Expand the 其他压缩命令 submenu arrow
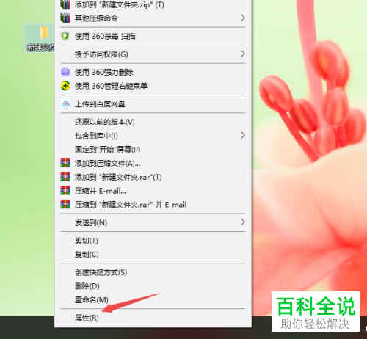367x339 pixels. coord(242,18)
